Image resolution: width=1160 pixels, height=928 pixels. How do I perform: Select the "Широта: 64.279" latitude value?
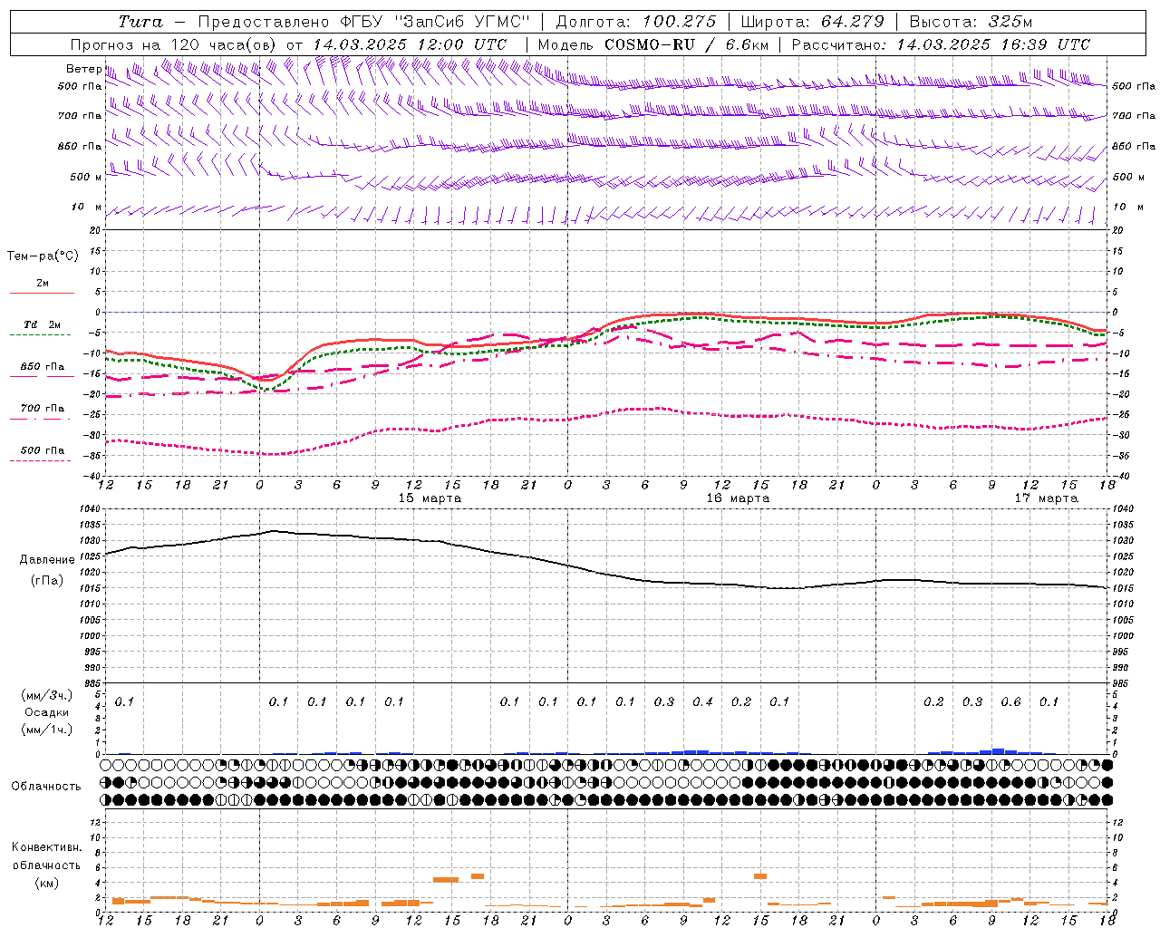click(812, 22)
